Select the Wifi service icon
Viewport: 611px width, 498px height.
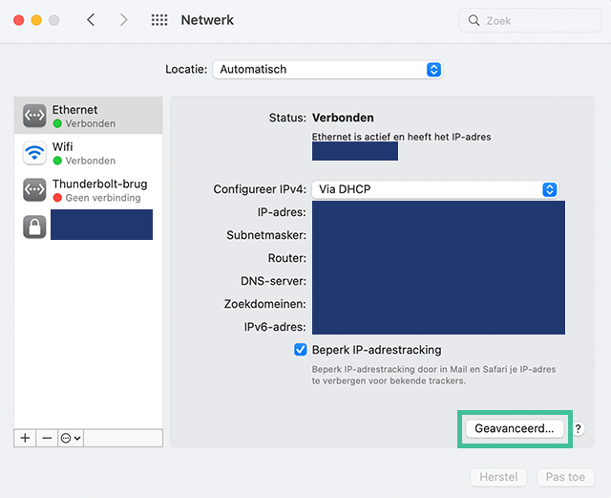point(34,153)
